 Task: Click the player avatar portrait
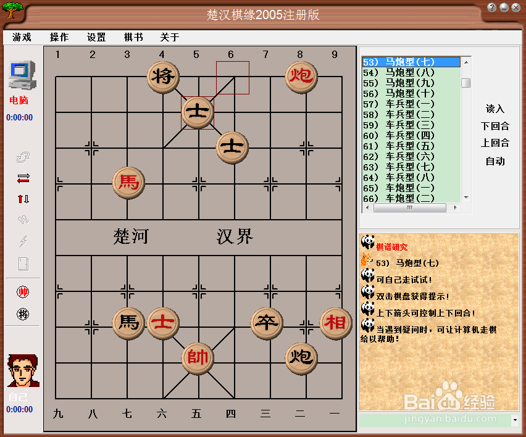[23, 370]
